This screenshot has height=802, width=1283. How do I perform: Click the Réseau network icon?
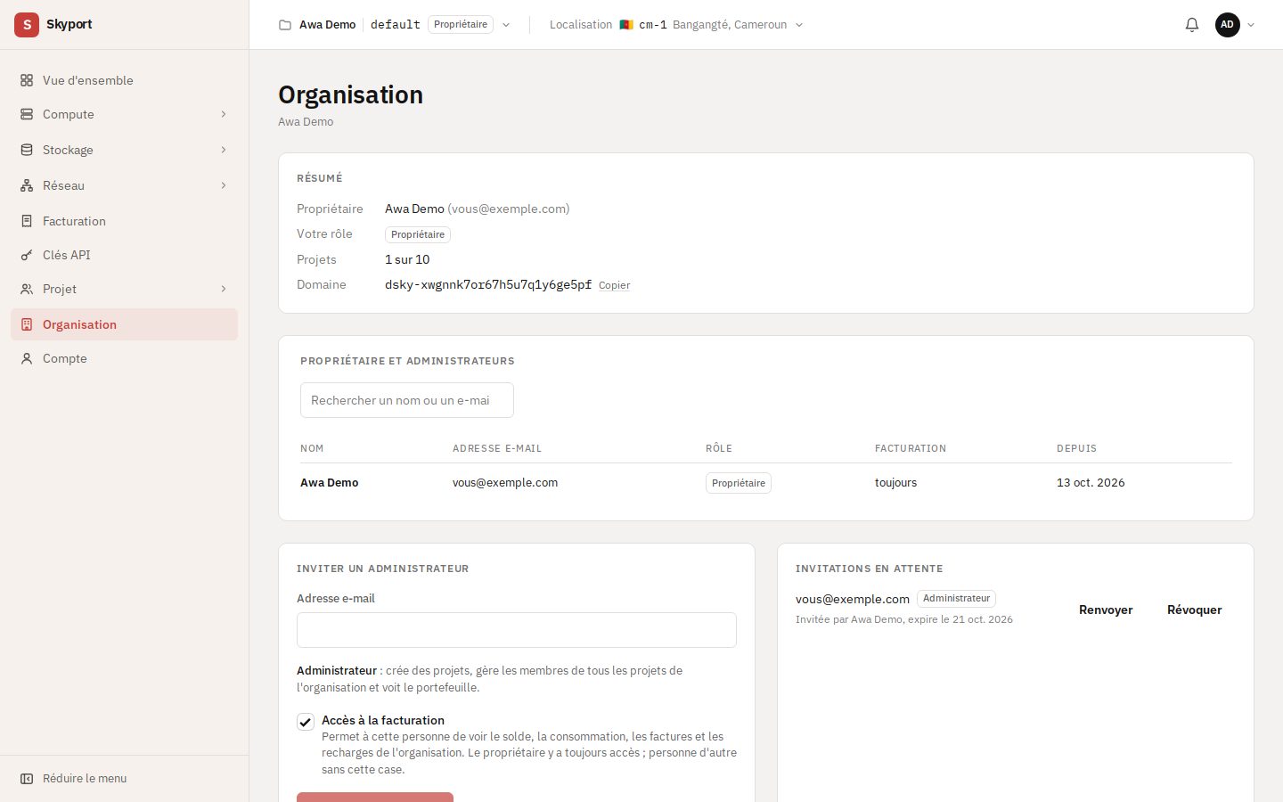pos(27,185)
